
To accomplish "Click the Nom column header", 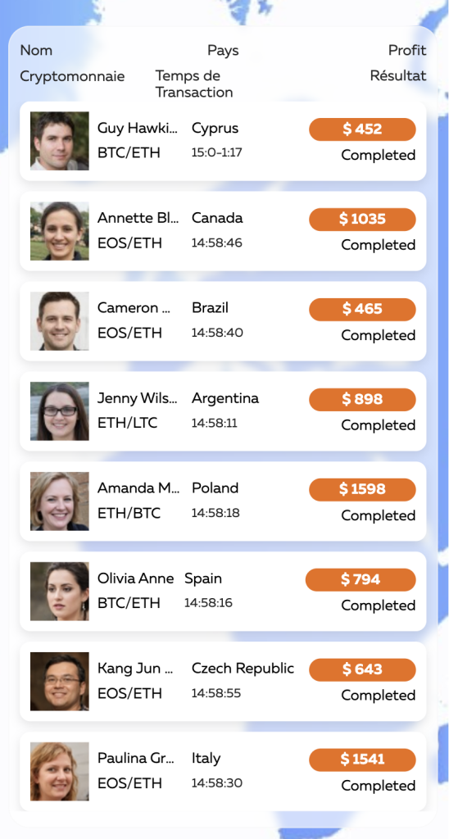I will pos(36,50).
